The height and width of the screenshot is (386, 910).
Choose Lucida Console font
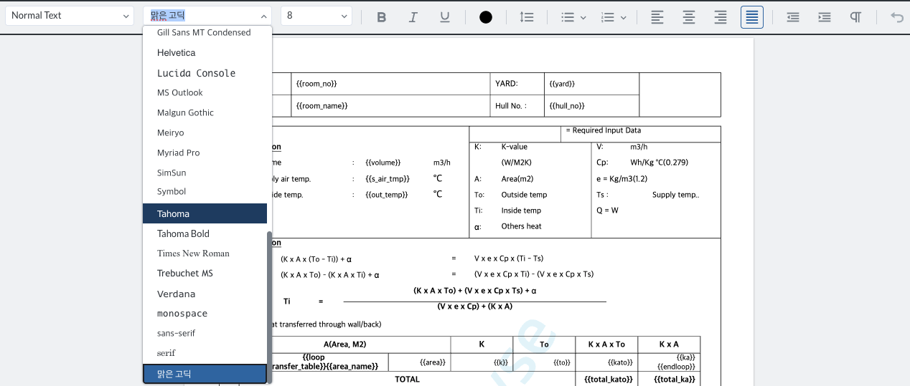[205, 73]
